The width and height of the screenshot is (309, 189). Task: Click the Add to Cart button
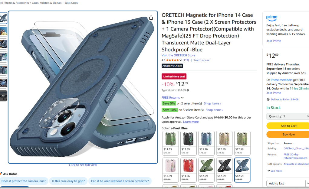(x=288, y=126)
